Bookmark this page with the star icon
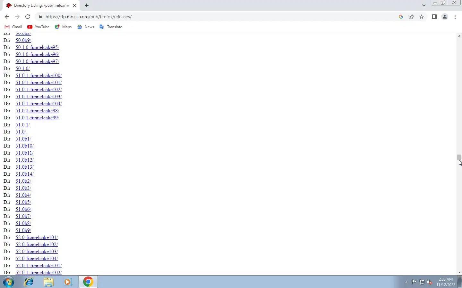Image resolution: width=462 pixels, height=288 pixels. click(x=422, y=17)
